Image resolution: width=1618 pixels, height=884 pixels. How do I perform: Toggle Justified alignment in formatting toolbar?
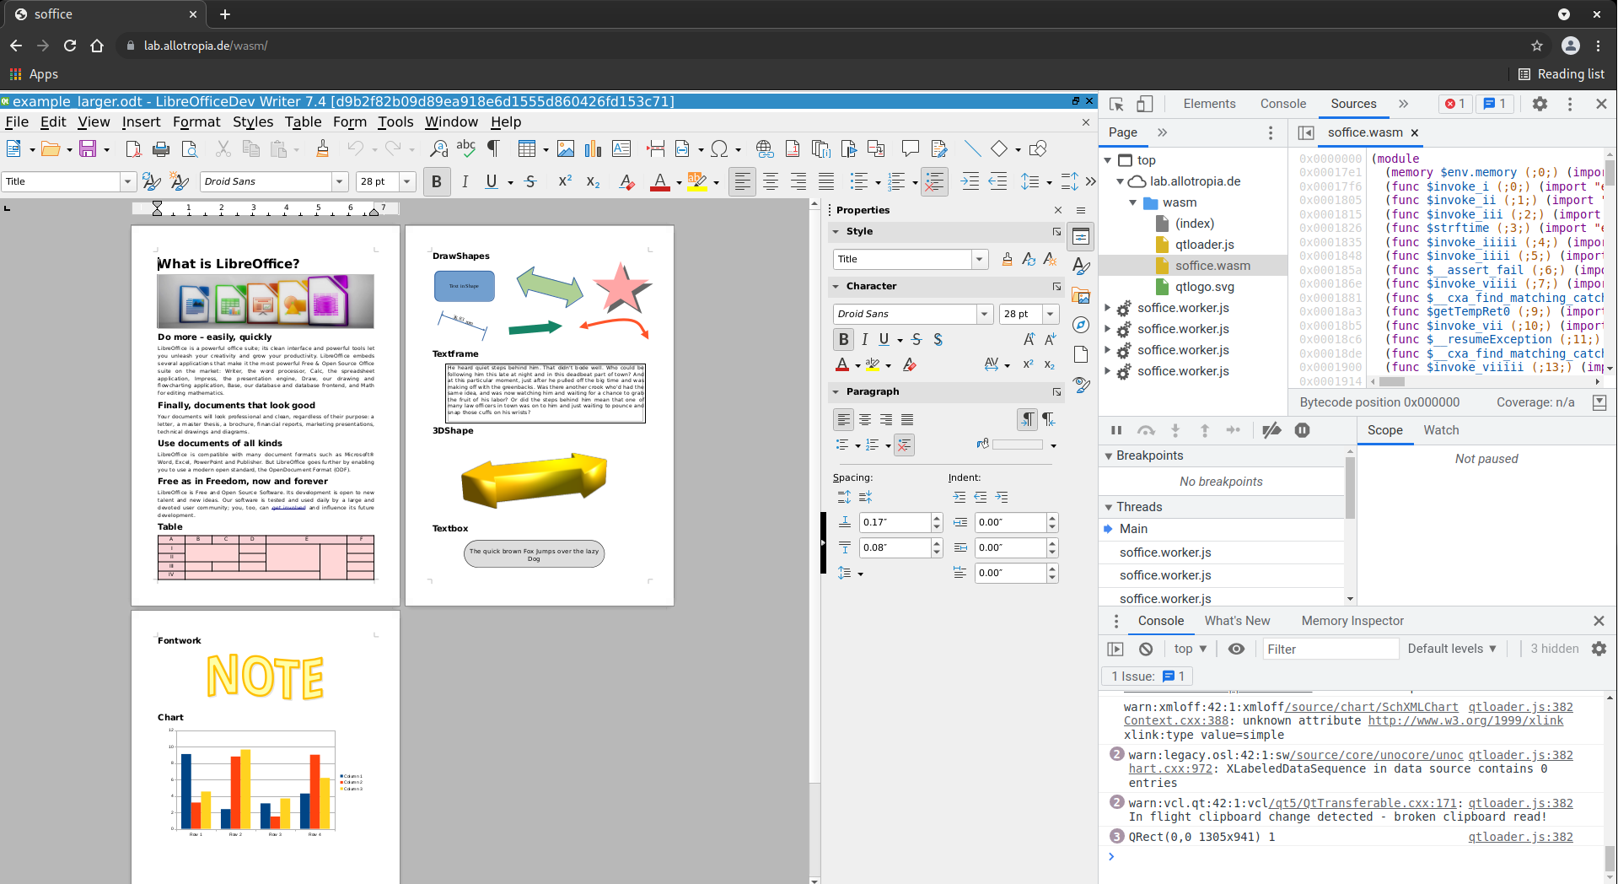pyautogui.click(x=826, y=181)
